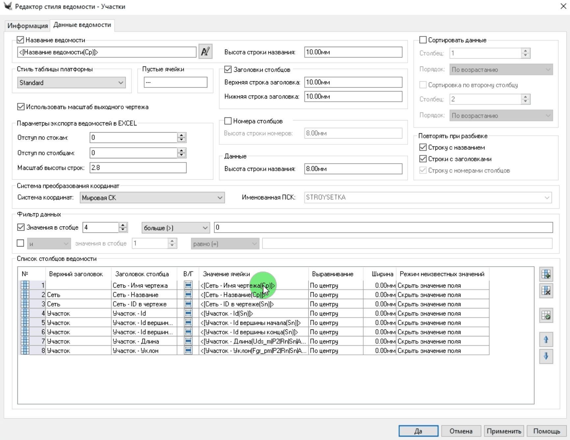The width and height of the screenshot is (570, 440).
Task: Open the filter operator dropdown больше (>)
Action: (x=176, y=228)
